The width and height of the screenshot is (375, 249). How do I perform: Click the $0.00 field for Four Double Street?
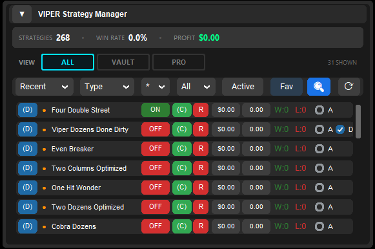click(226, 110)
